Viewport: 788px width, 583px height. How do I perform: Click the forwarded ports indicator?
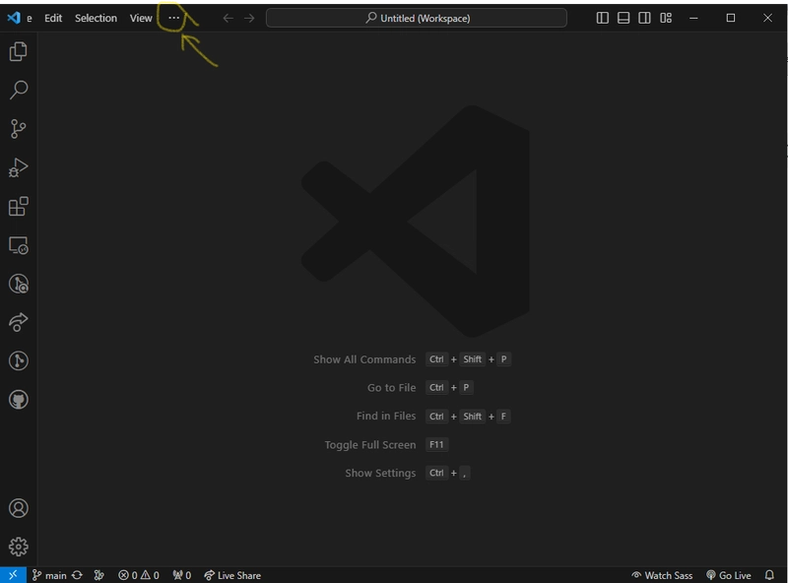[181, 575]
